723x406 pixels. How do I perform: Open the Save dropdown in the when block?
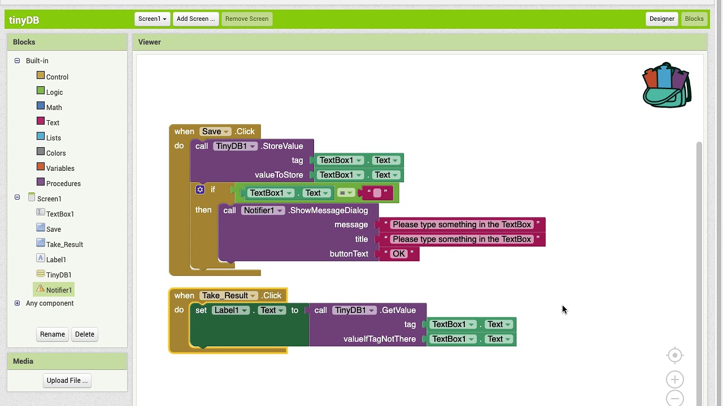pos(215,131)
